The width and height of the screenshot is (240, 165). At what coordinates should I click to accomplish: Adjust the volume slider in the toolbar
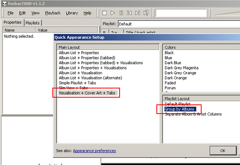coord(227,13)
